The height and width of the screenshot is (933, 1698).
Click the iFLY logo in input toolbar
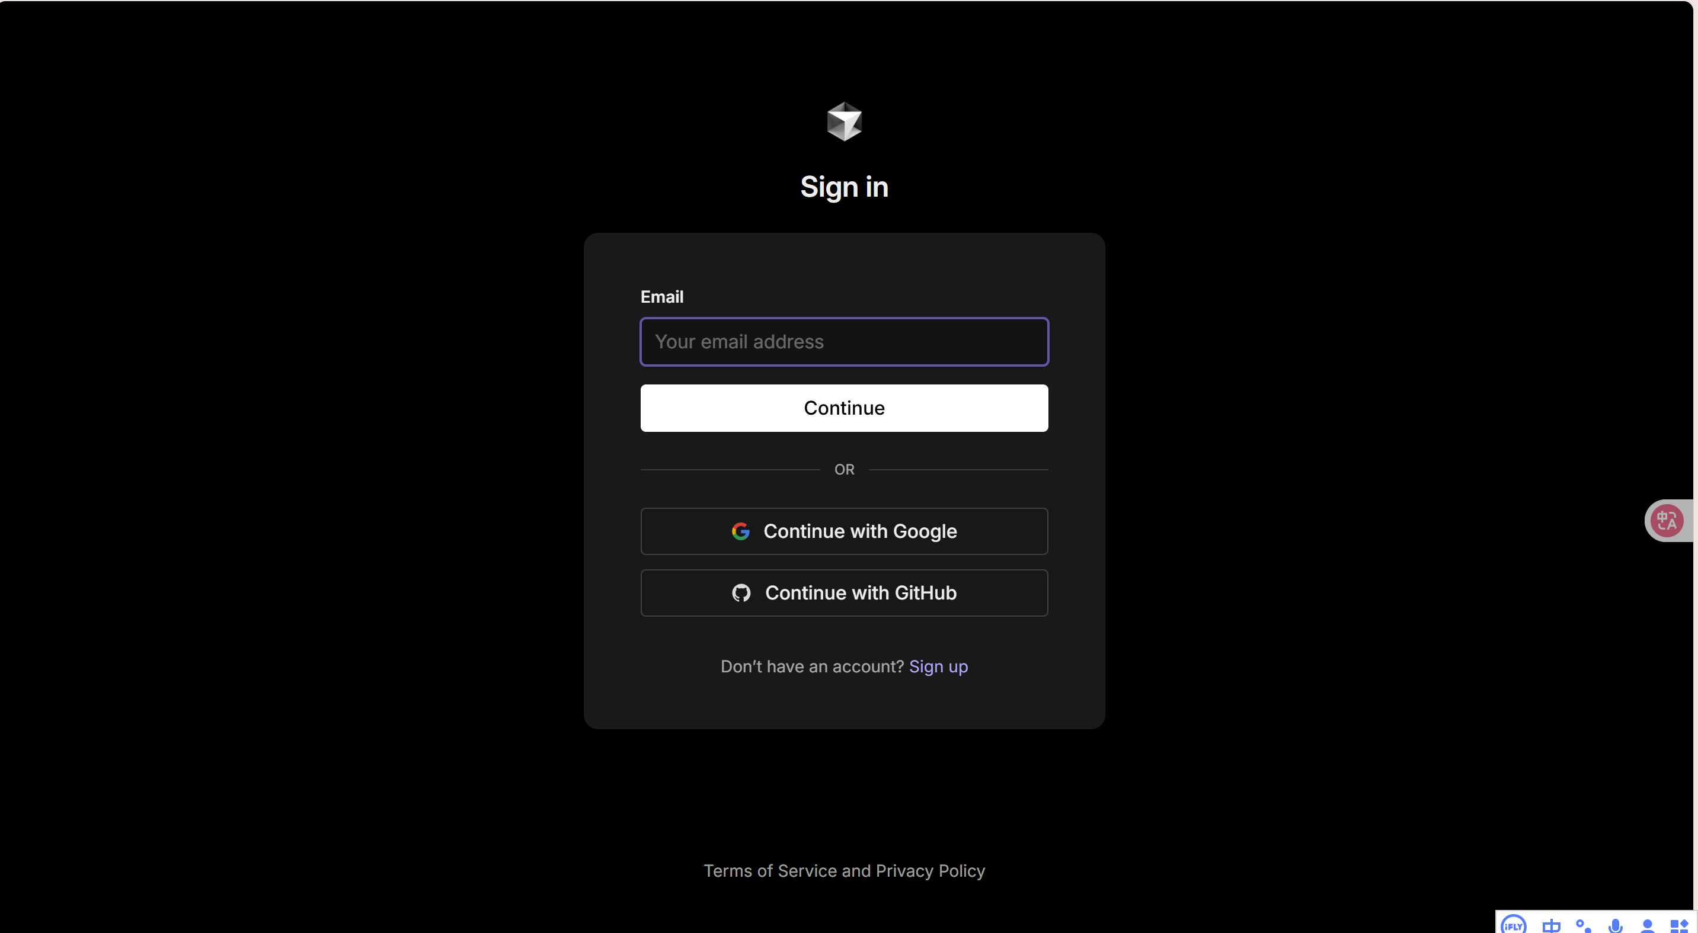coord(1514,925)
